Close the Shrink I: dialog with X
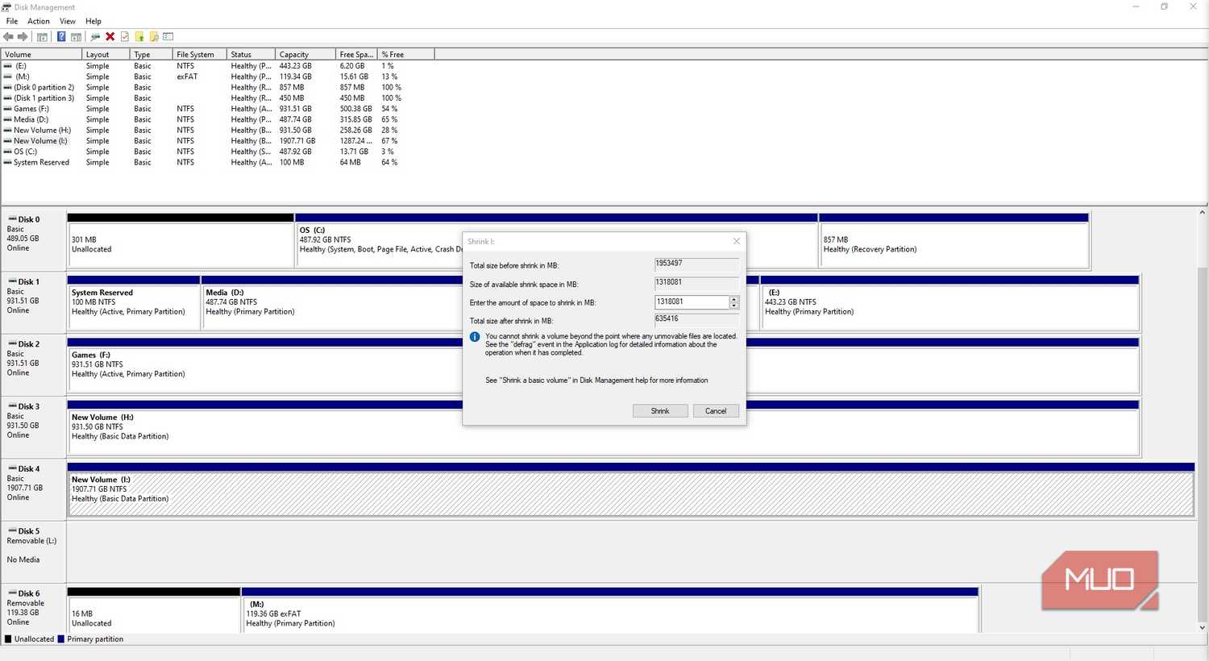Screen dimensions: 1209x661 736,241
